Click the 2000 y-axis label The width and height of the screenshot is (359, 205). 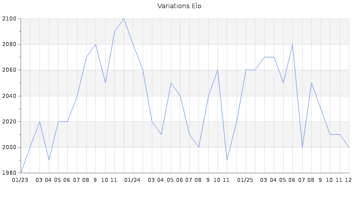click(10, 147)
